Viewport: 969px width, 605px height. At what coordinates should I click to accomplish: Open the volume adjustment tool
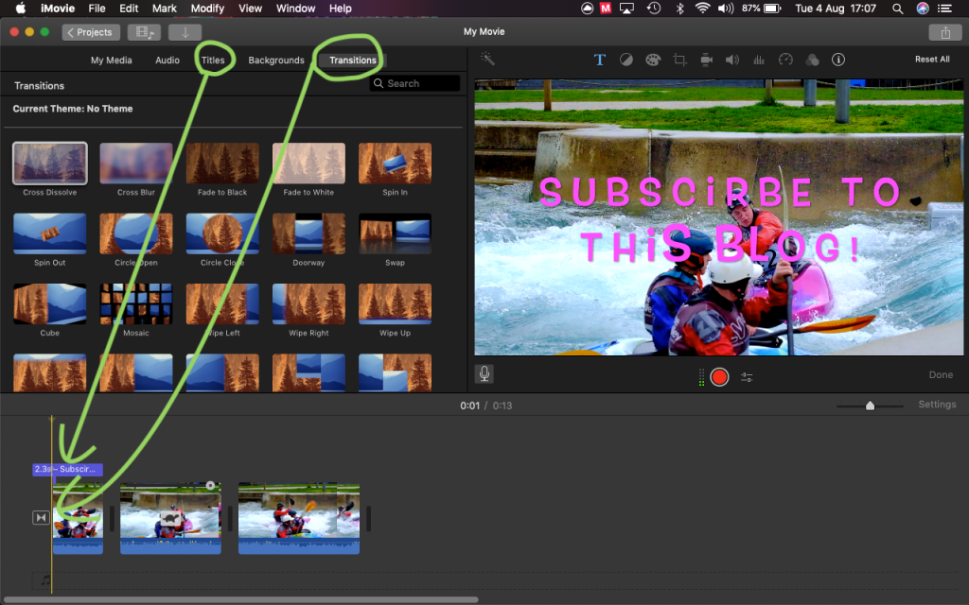731,60
